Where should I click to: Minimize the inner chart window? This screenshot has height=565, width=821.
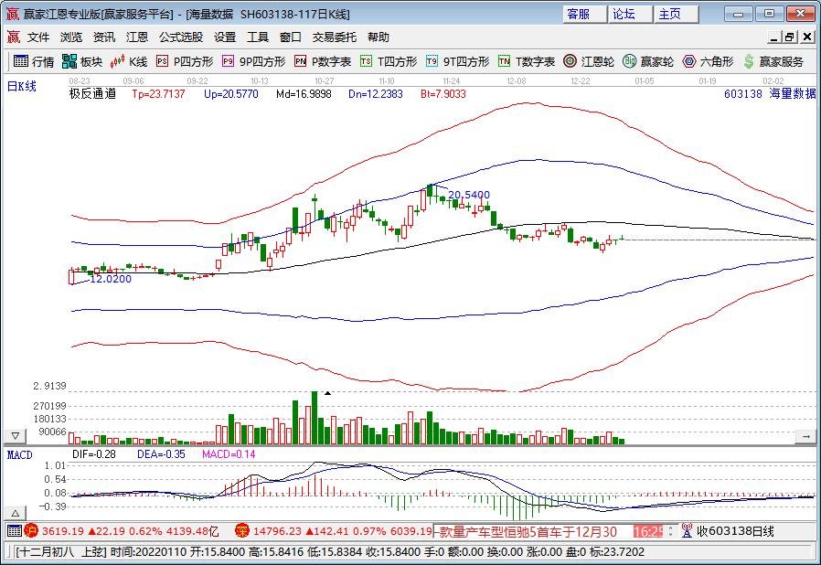774,37
